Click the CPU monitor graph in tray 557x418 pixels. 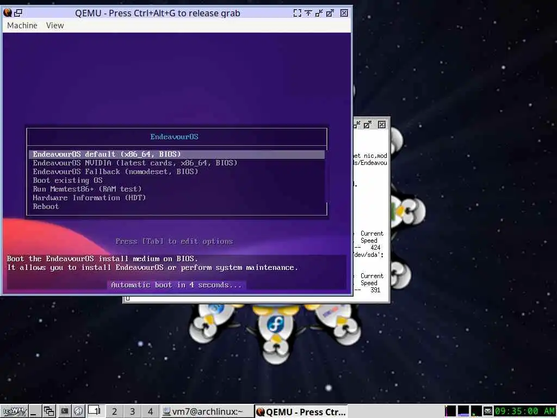pos(450,411)
